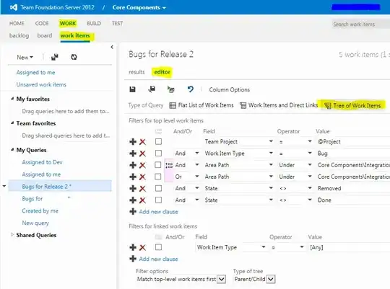Click the Save query floppy disk icon
Viewport: 390px width, 289px height.
(132, 89)
